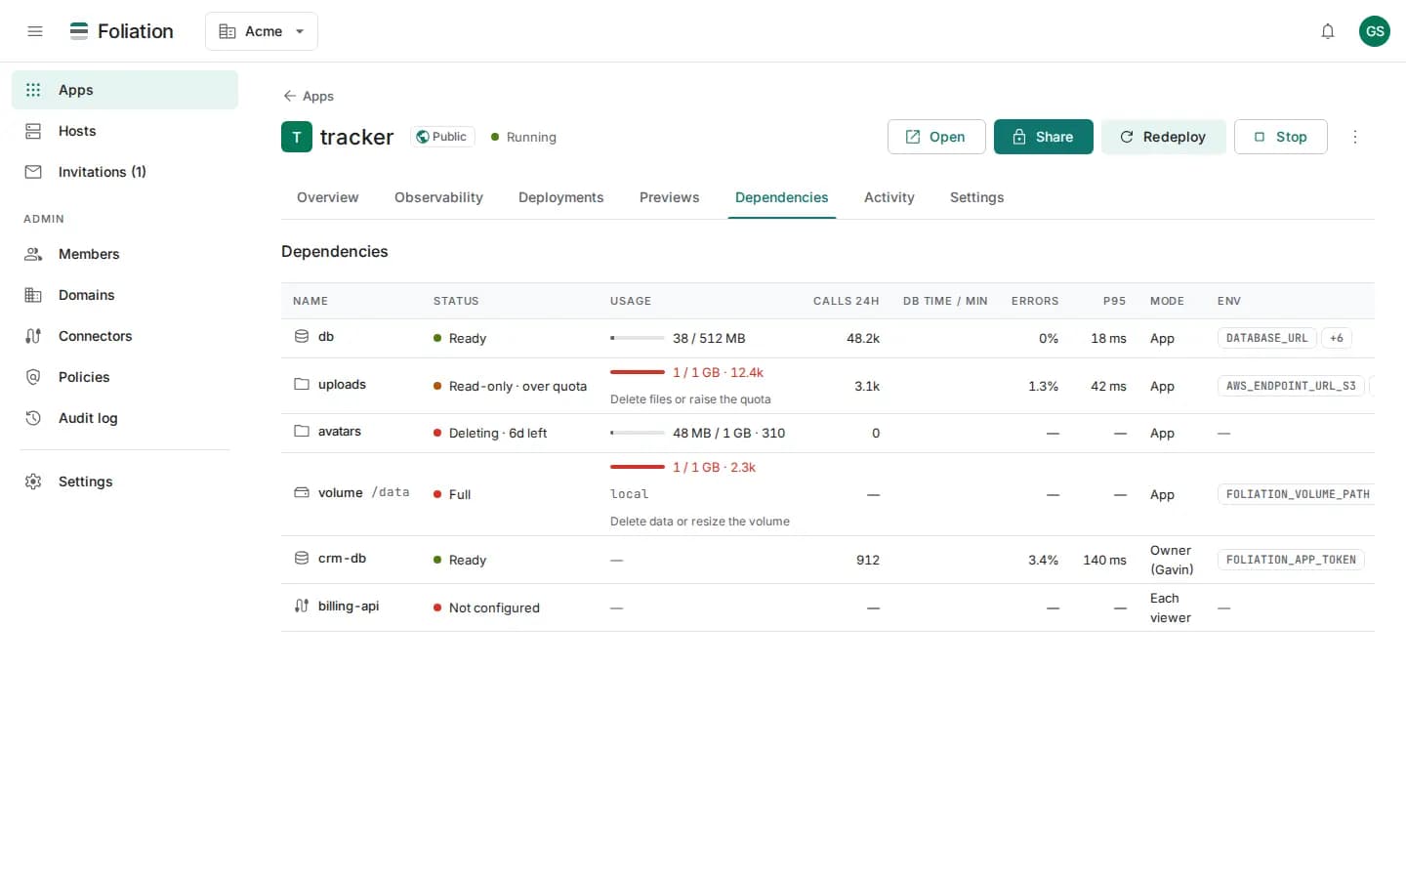Click the Connectors plug icon
Viewport: 1406px width, 879px height.
coord(33,336)
